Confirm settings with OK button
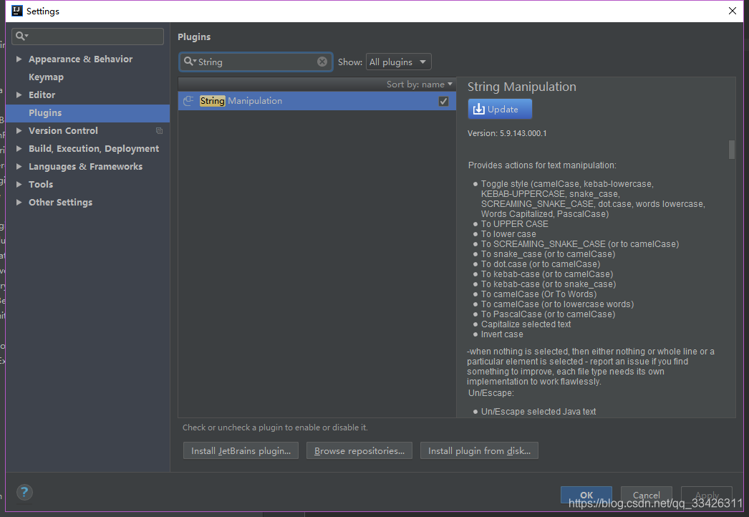This screenshot has width=749, height=517. 586,495
